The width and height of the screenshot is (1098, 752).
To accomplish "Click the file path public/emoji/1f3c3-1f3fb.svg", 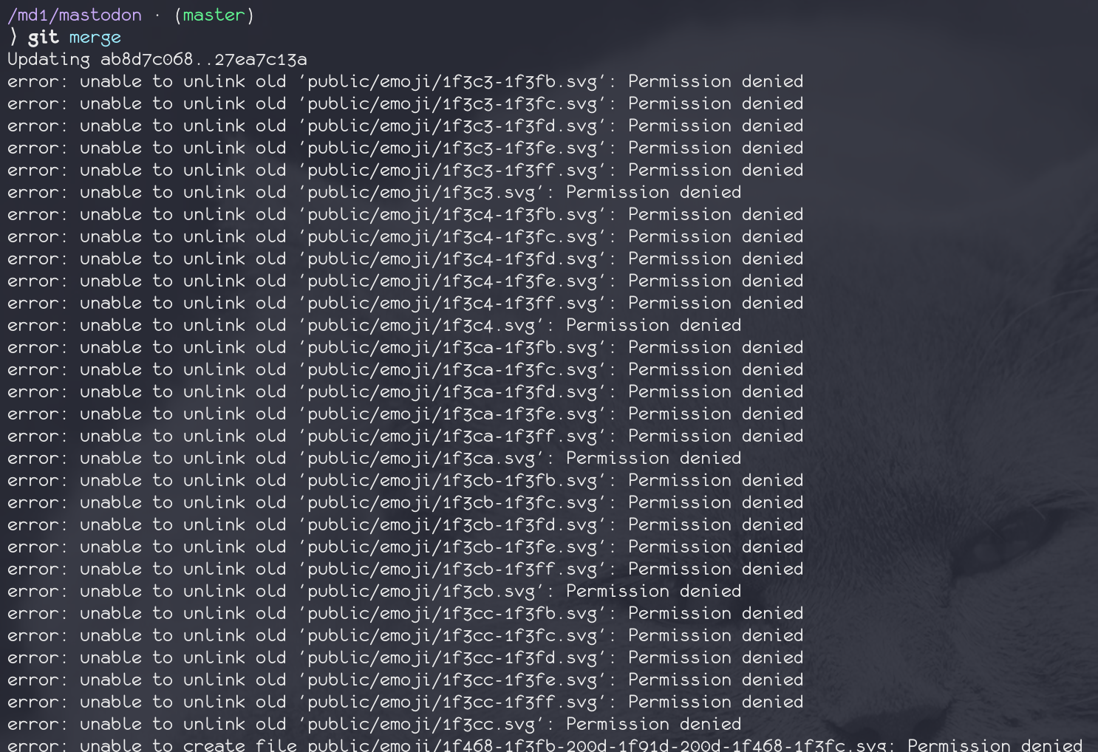I will coord(452,81).
